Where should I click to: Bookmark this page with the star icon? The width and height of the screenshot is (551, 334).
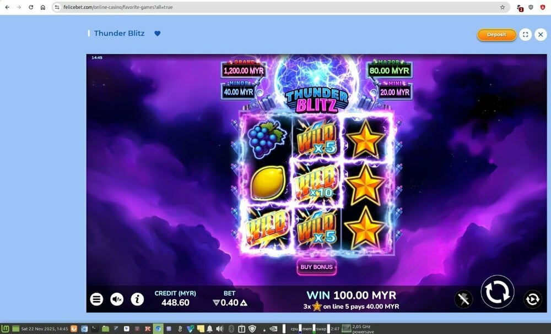(x=503, y=7)
